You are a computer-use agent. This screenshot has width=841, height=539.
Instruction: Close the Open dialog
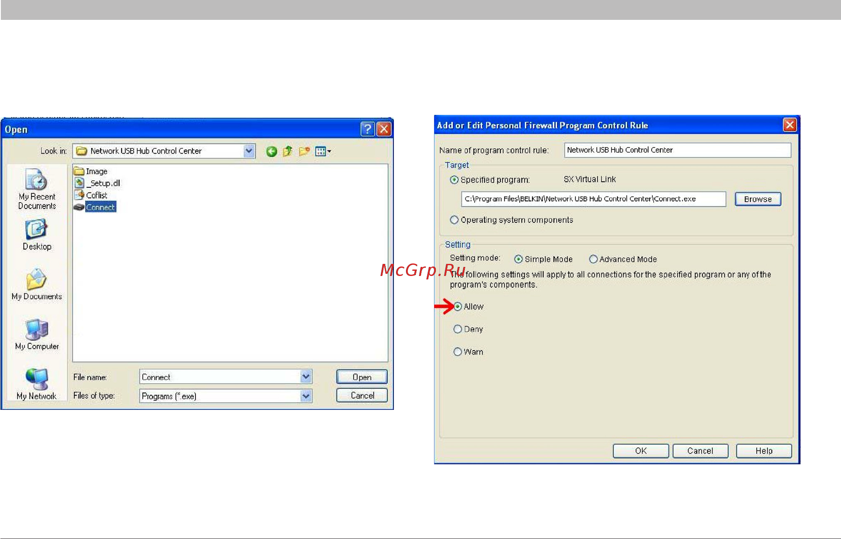(384, 129)
